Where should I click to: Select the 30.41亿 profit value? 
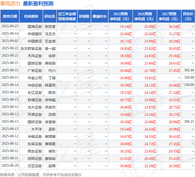pos(174,136)
